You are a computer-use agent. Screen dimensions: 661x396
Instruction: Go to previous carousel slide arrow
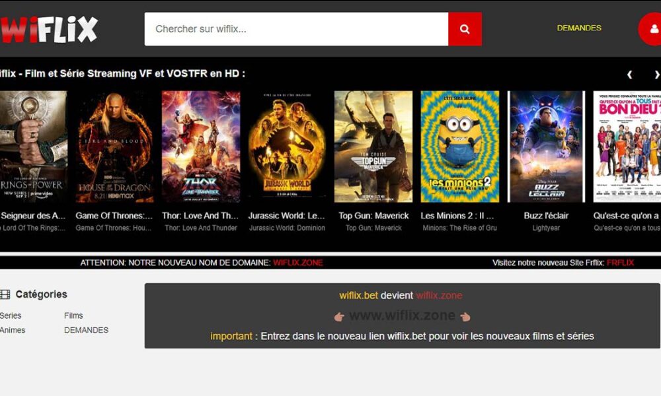click(629, 75)
